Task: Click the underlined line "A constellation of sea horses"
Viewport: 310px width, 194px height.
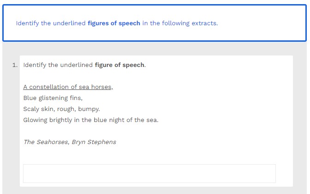Action: click(68, 87)
